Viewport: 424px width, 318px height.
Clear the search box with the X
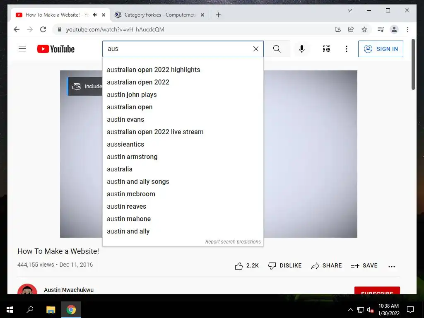(x=255, y=49)
